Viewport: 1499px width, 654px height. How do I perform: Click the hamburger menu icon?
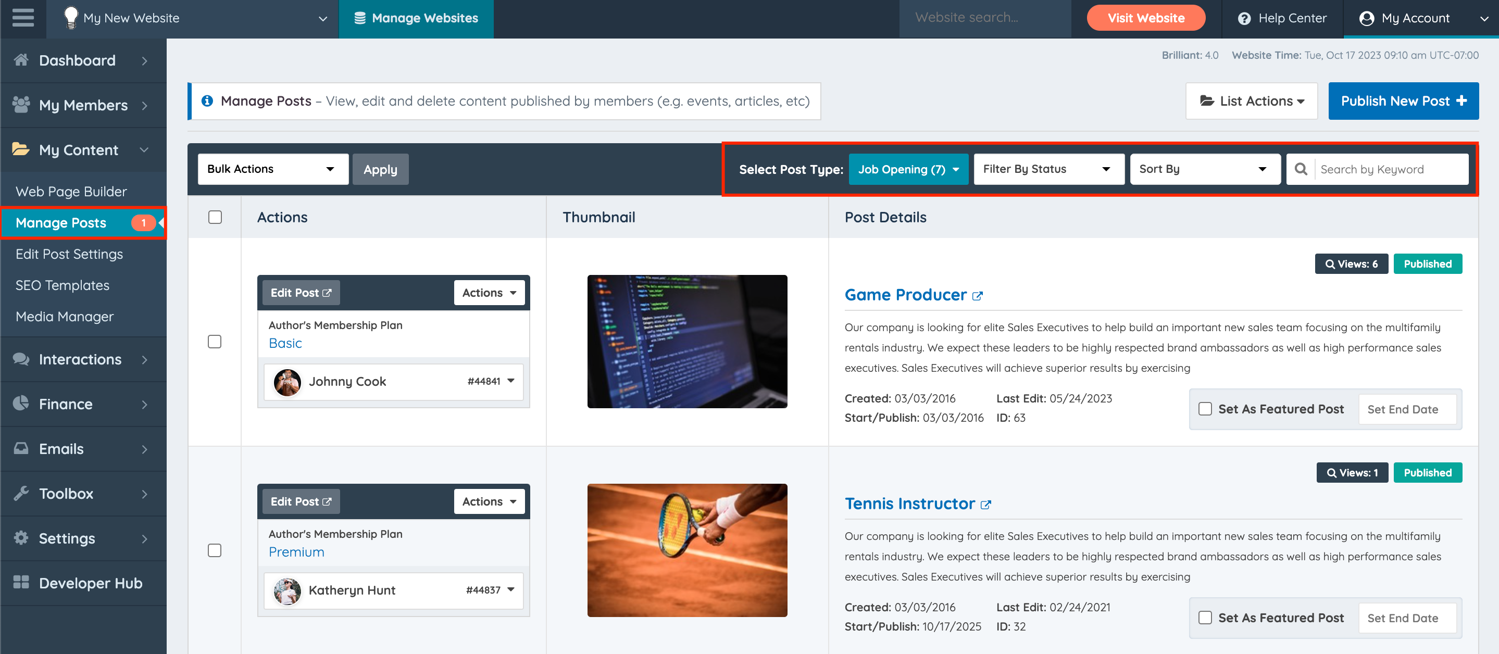[x=23, y=18]
